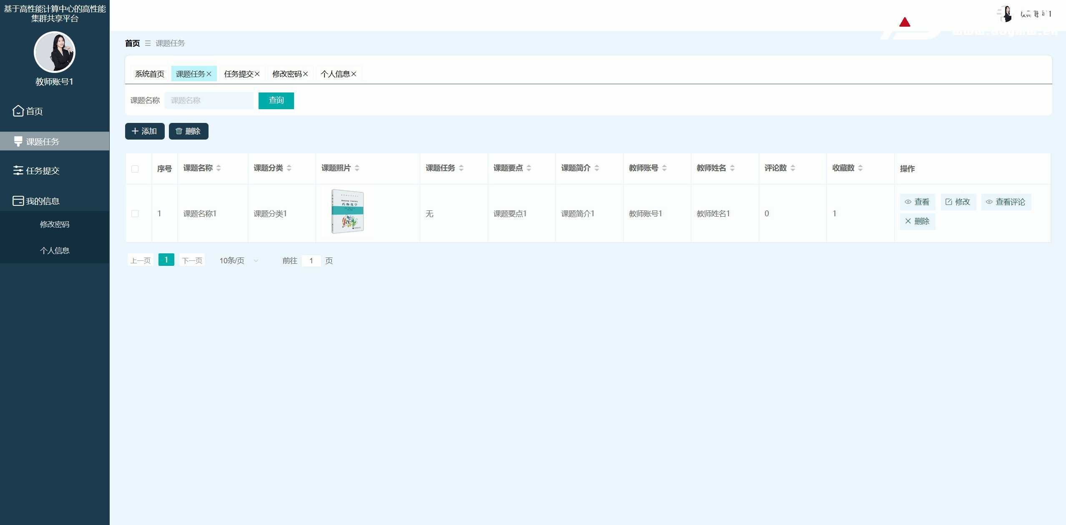Screen dimensions: 1066x525
Task: Switch to 系统首页 tab
Action: 149,74
